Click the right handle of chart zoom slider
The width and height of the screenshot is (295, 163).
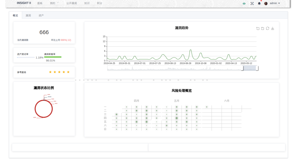click(257, 68)
